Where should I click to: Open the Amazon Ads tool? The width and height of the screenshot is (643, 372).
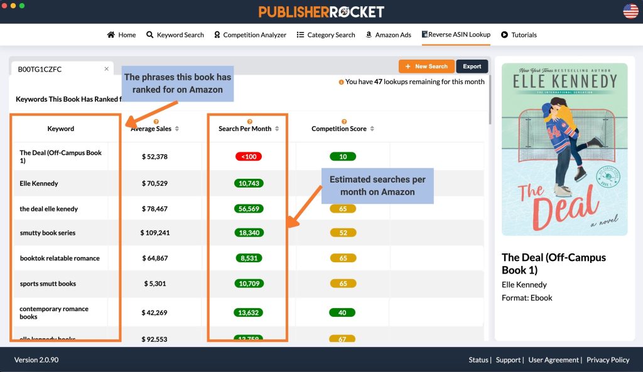pos(388,35)
